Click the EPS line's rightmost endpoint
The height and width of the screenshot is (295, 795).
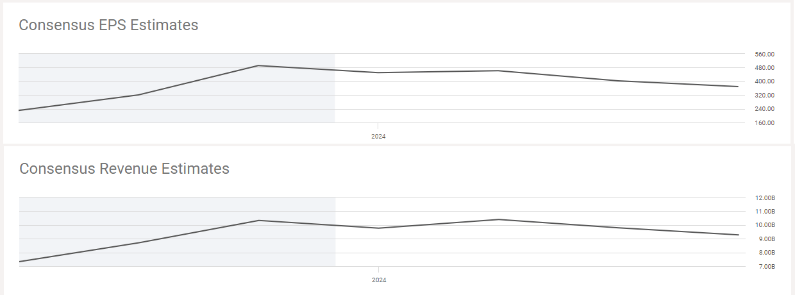pos(738,87)
